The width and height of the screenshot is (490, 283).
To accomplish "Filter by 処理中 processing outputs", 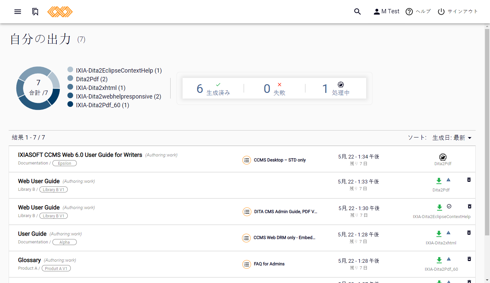I will (x=336, y=89).
